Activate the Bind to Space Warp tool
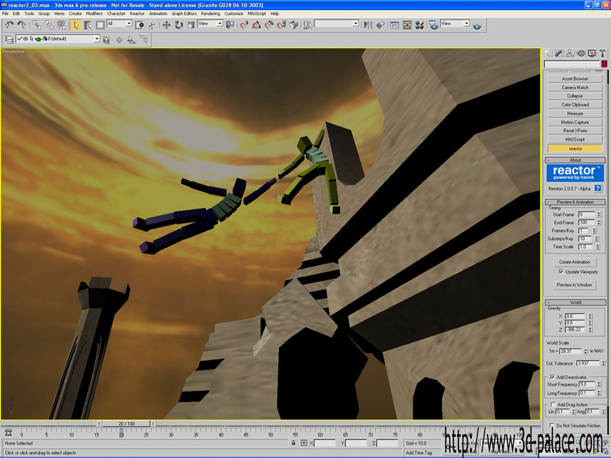Image resolution: width=611 pixels, height=458 pixels. point(61,25)
